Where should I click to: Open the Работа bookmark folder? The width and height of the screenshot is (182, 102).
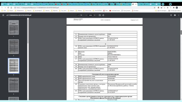click(x=79, y=11)
